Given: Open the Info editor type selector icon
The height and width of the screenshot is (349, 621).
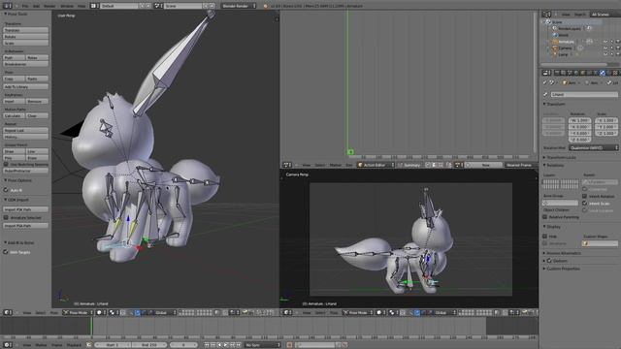Looking at the screenshot, I should click(7, 6).
